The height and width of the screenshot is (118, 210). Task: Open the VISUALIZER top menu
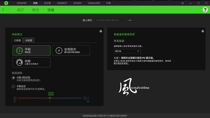[94, 3]
